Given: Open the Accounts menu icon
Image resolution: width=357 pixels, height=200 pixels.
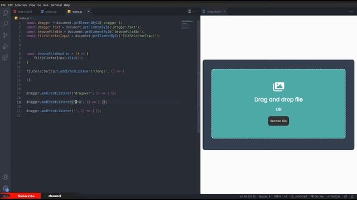Looking at the screenshot, I should click(x=5, y=177).
